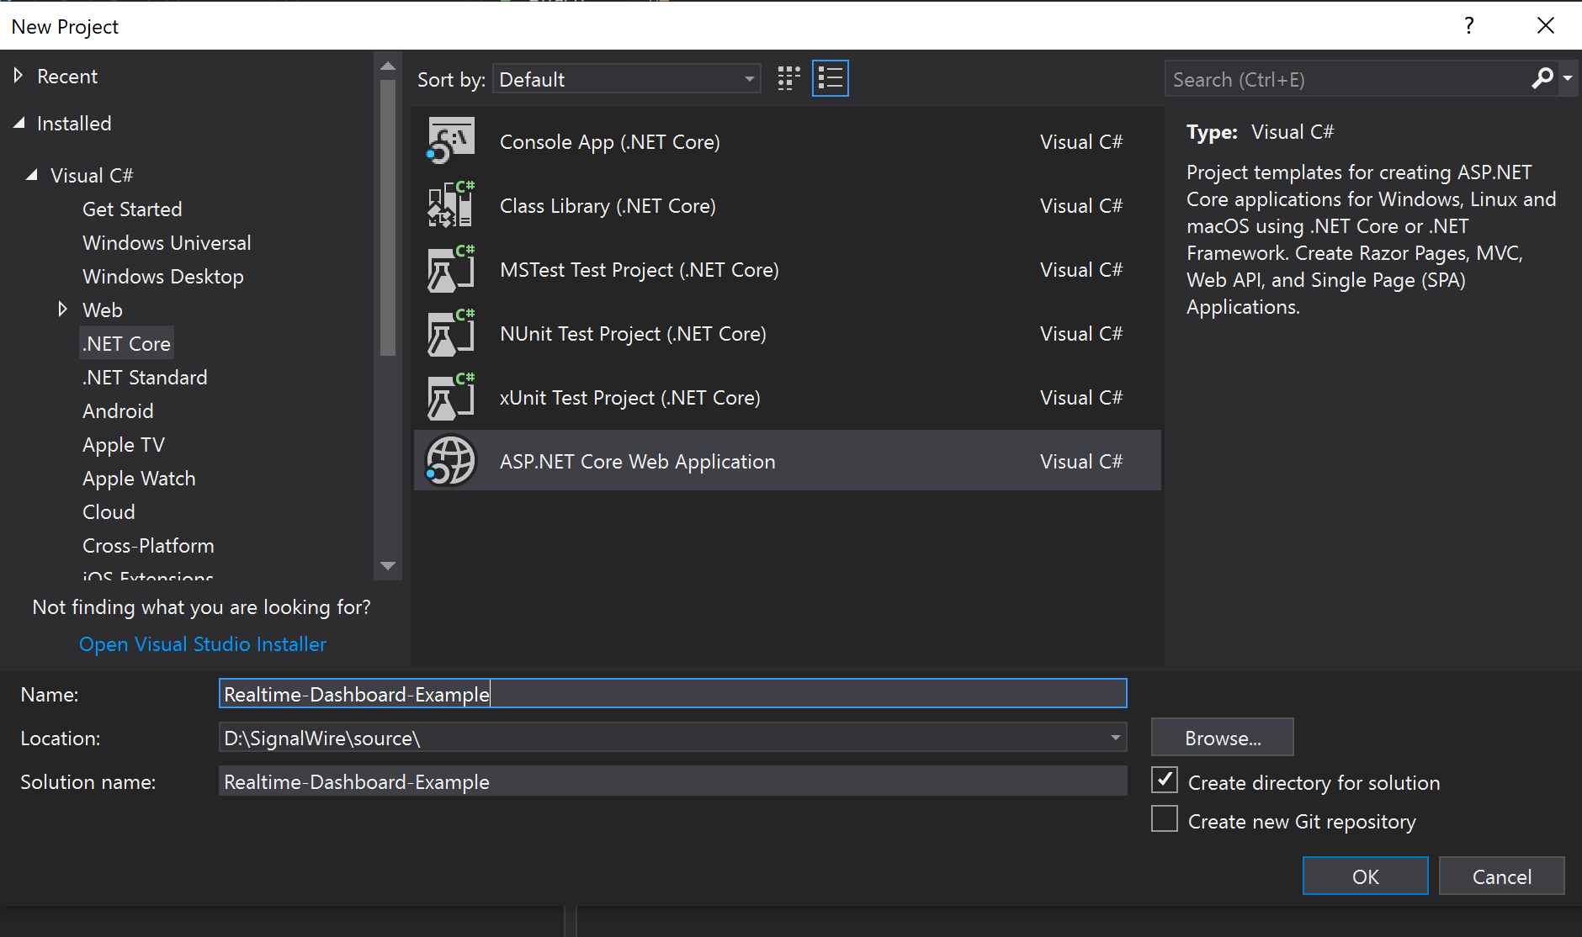Click the xUnit Test Project template icon

(451, 396)
